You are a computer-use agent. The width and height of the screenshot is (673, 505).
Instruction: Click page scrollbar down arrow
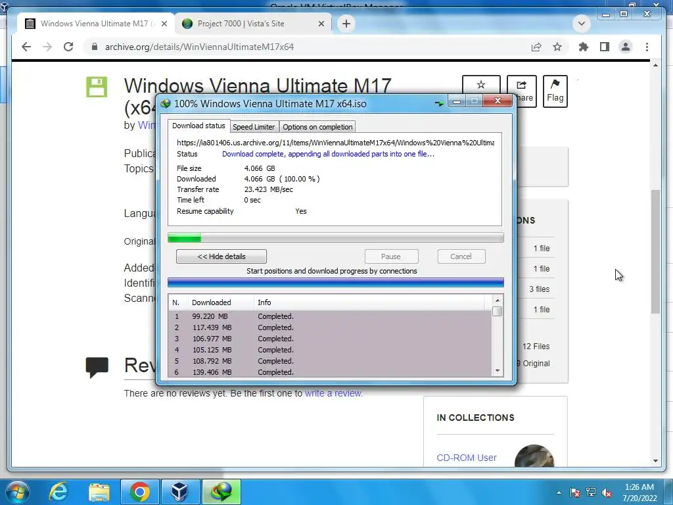point(655,461)
